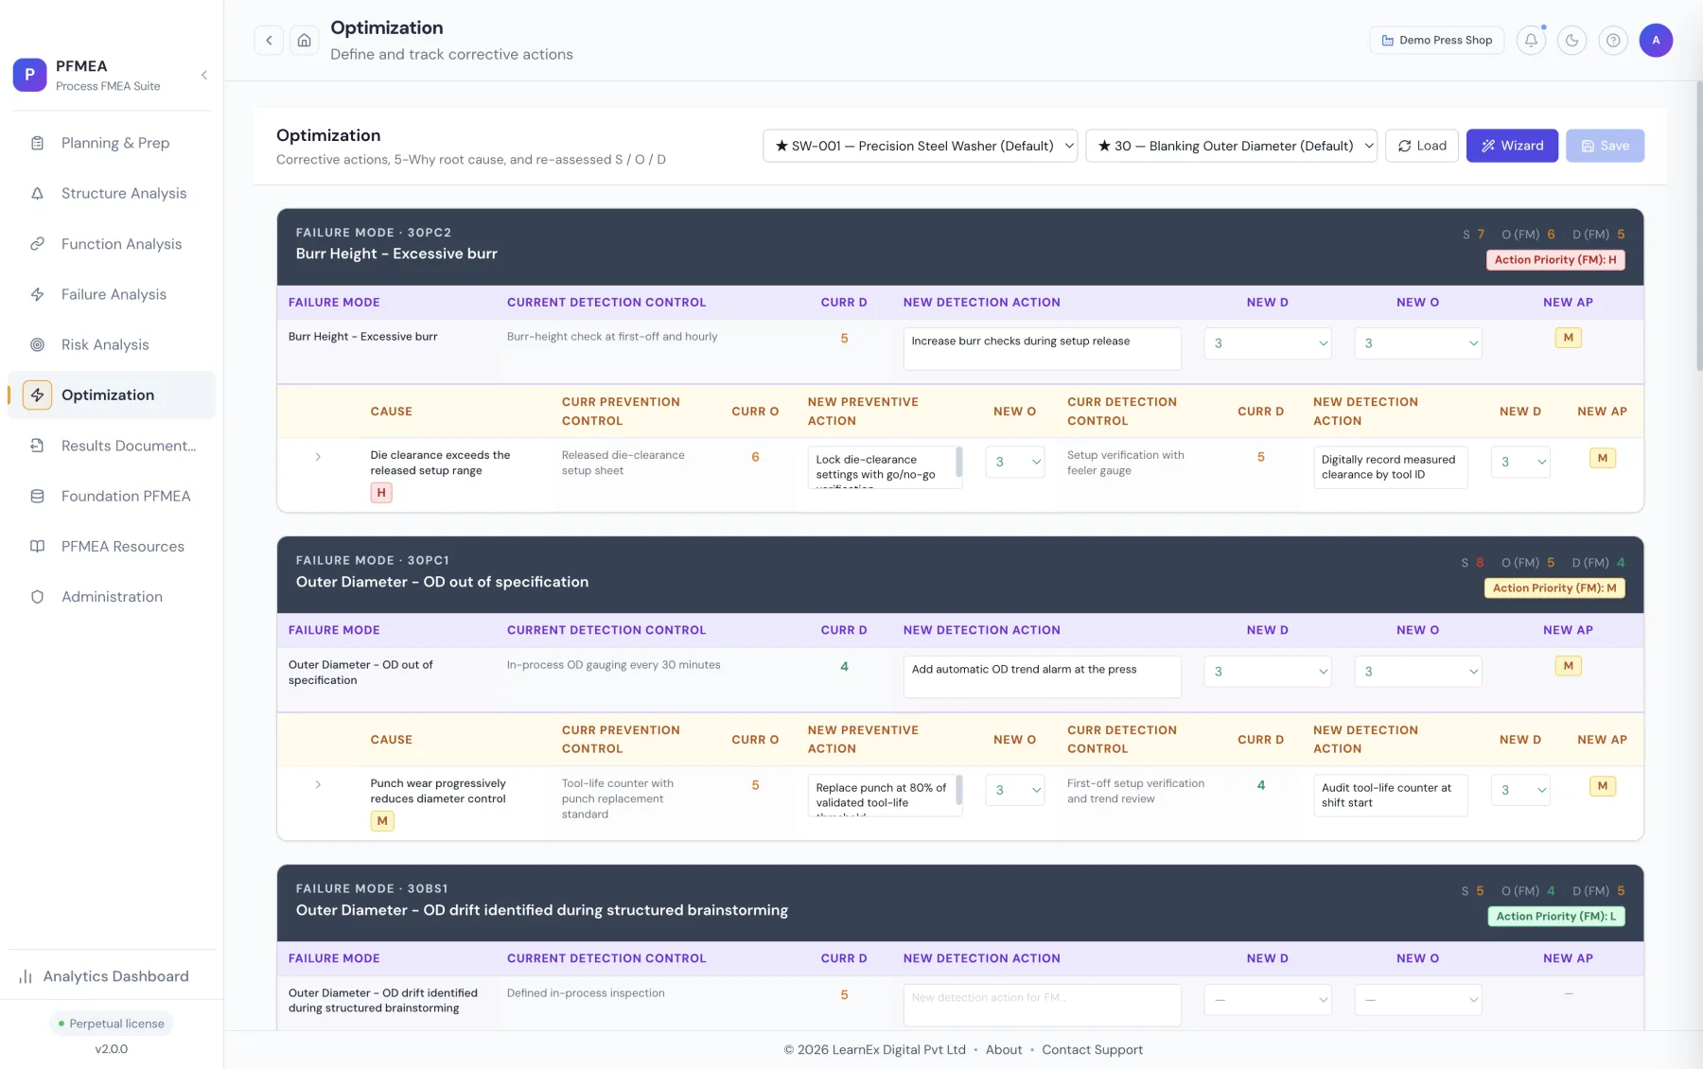Edit 'Increase burr checks during setup release' field
The height and width of the screenshot is (1069, 1703).
1042,348
